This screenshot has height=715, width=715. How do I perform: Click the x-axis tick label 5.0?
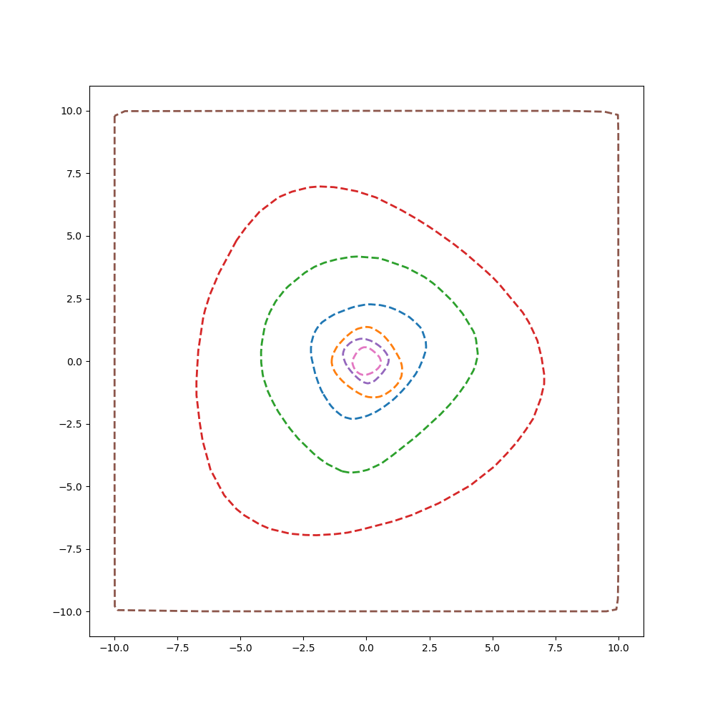493,648
